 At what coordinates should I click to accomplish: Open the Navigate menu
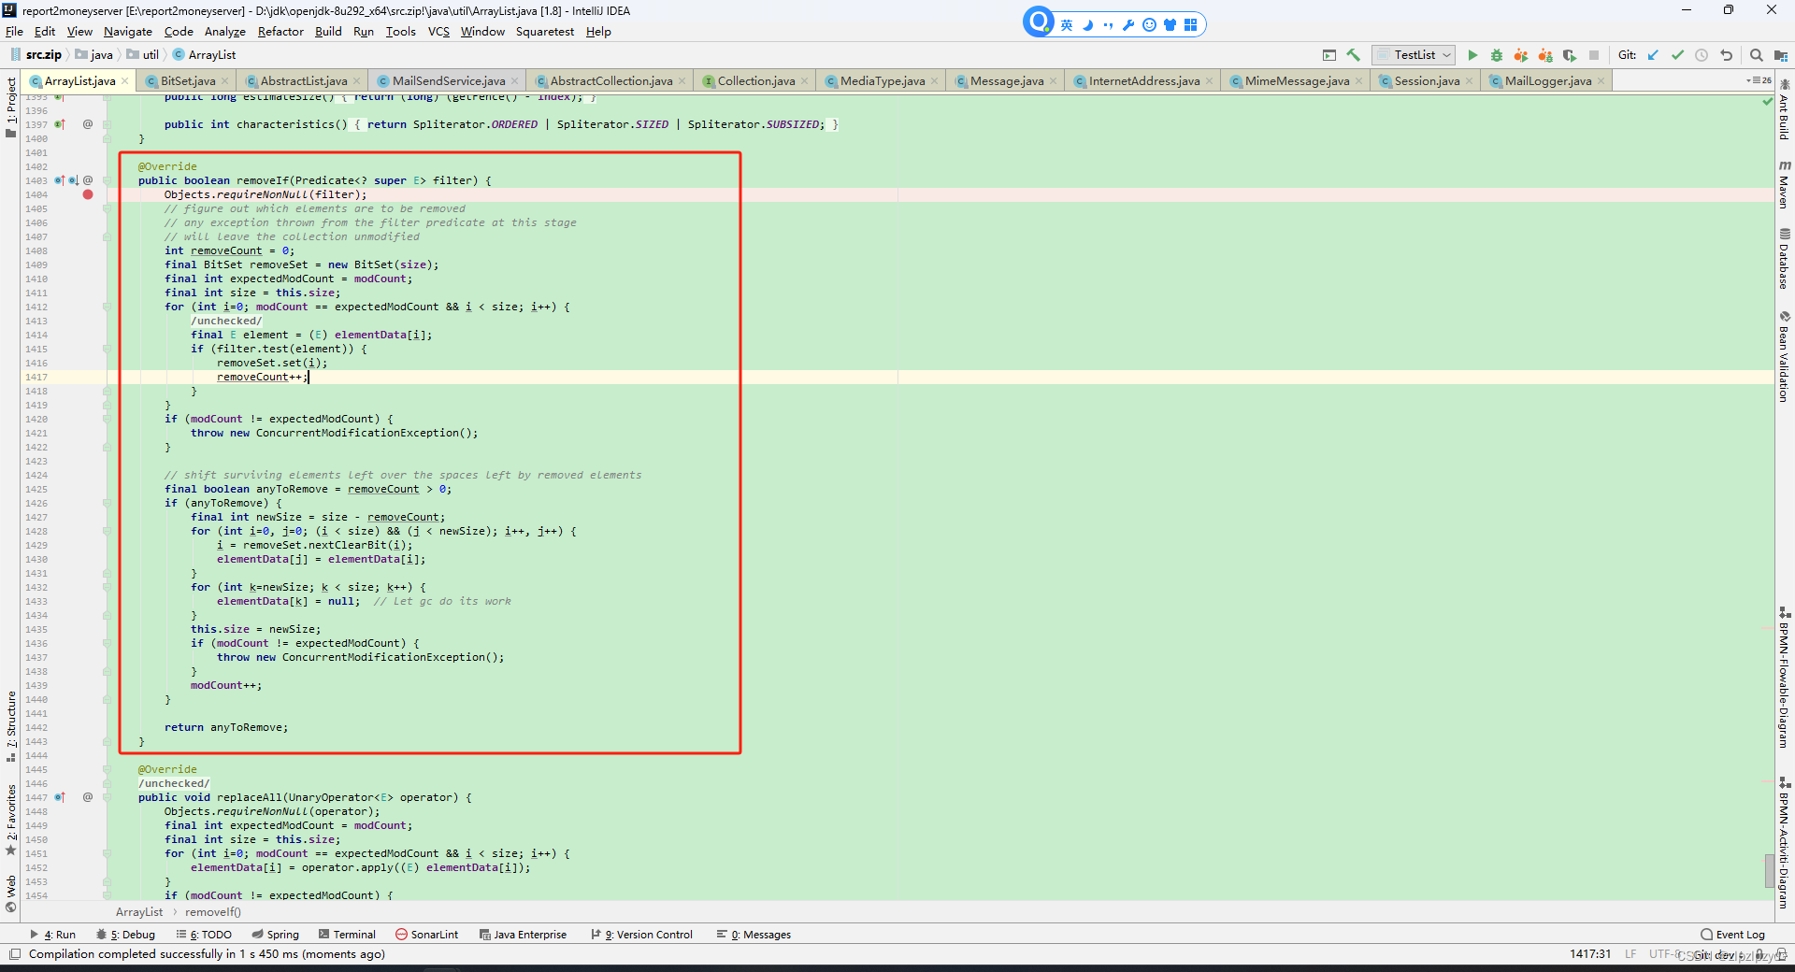127,32
